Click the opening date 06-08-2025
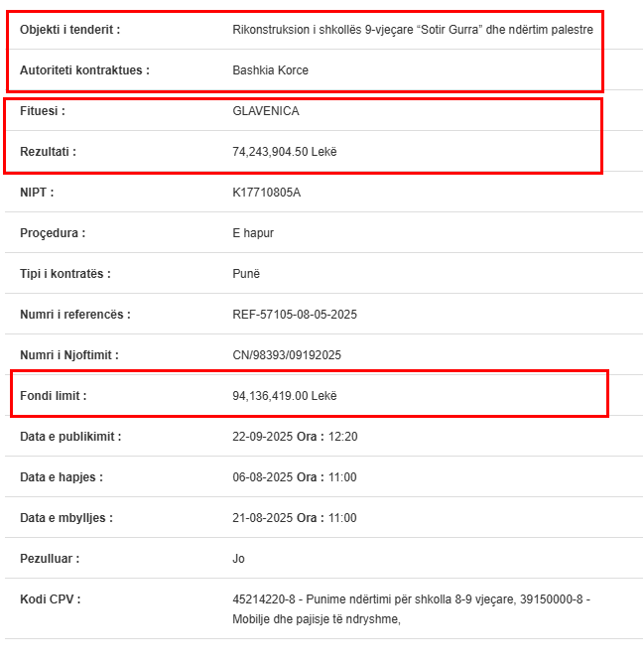This screenshot has height=663, width=644. coord(261,477)
